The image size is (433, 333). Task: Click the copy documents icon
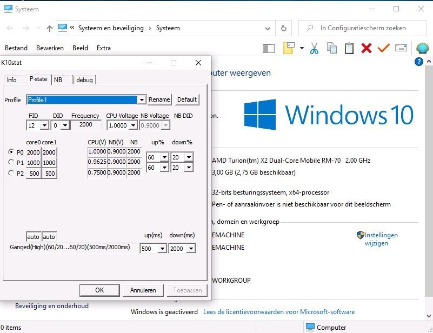pos(332,48)
